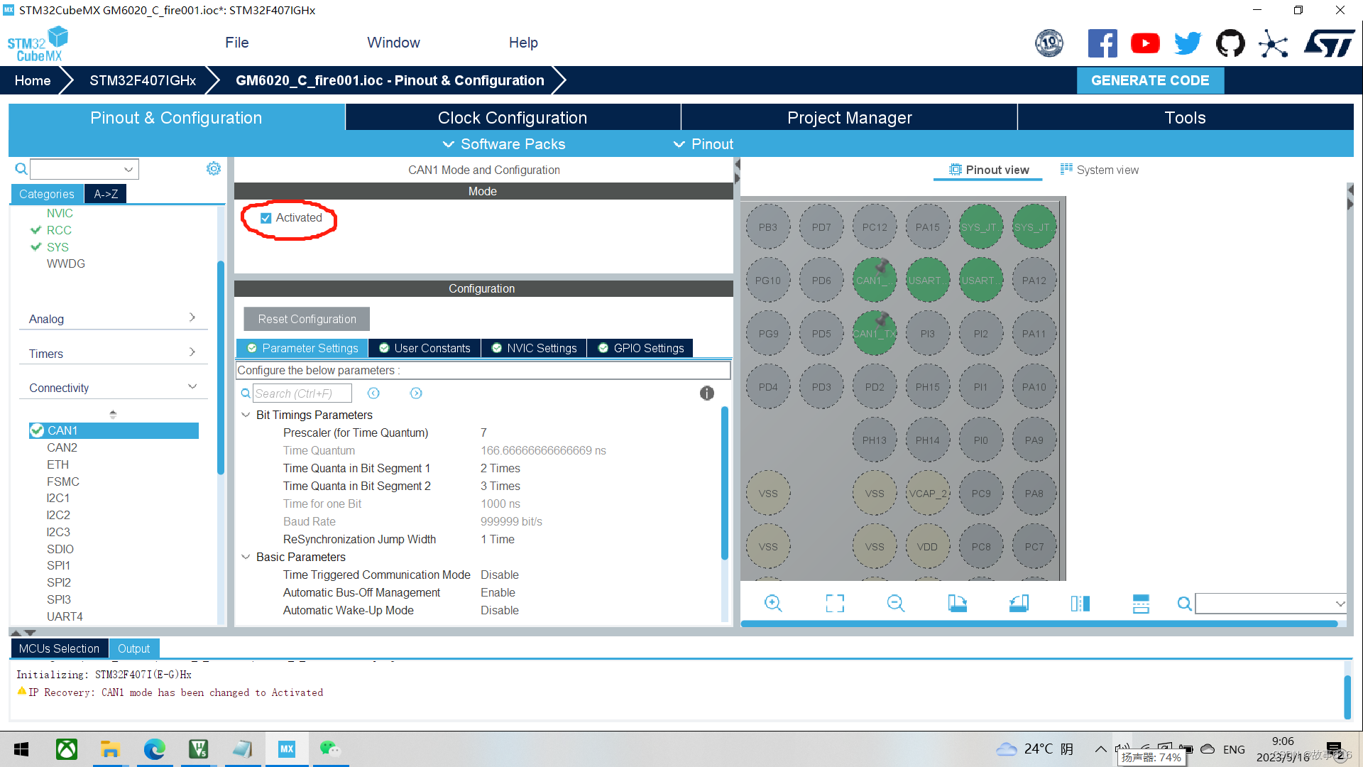Show the A->Z peripheral list
The width and height of the screenshot is (1363, 767).
[x=106, y=194]
